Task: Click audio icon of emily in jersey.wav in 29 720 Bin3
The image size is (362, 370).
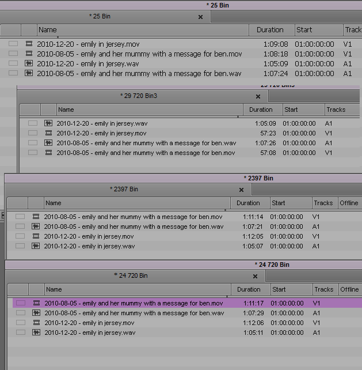Action: 48,123
